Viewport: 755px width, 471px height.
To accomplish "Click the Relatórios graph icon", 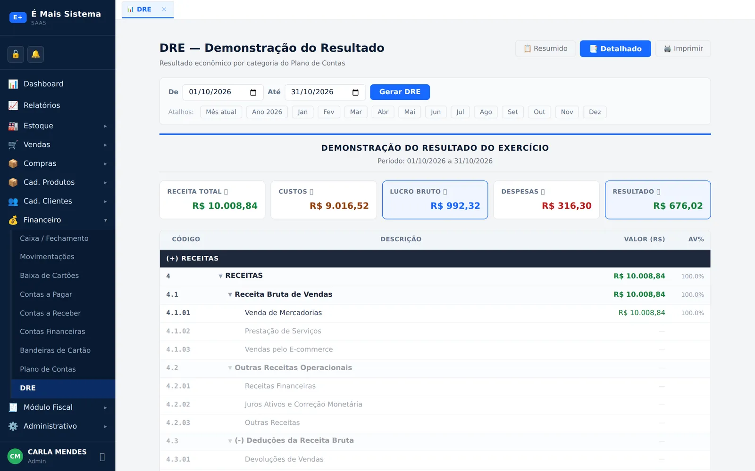I will [13, 106].
